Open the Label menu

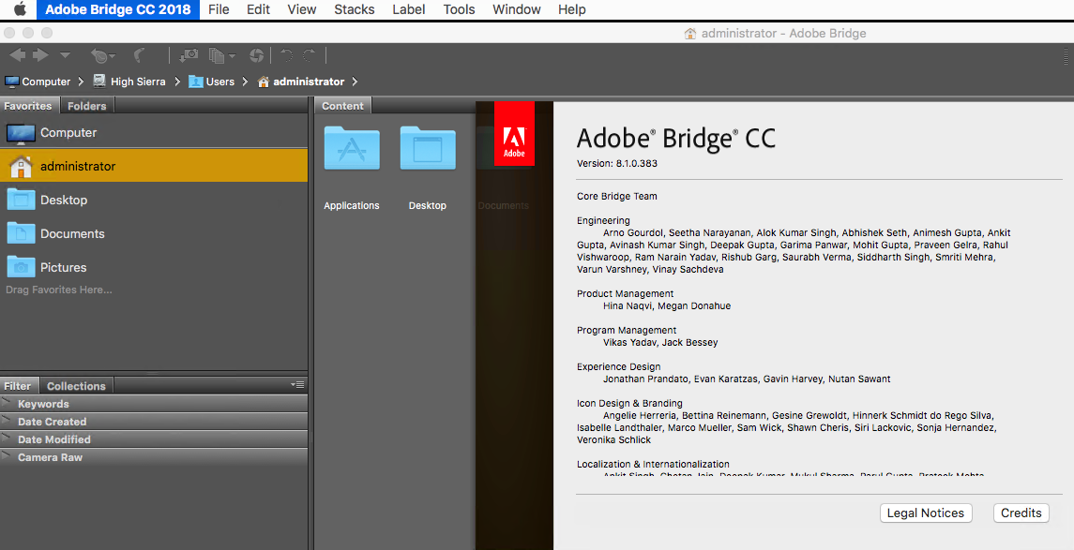(x=409, y=9)
